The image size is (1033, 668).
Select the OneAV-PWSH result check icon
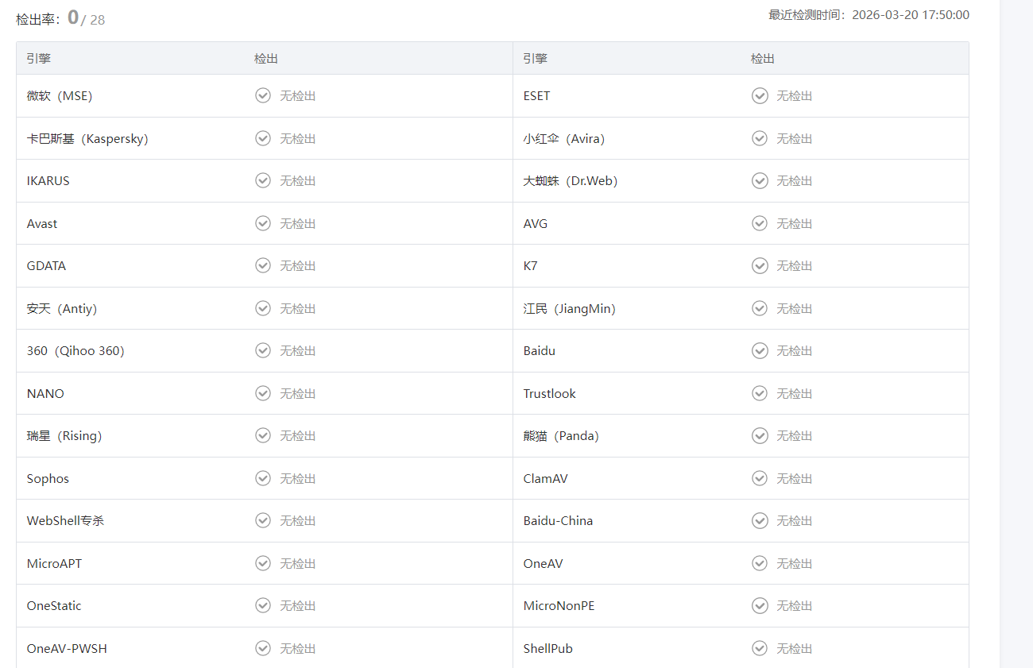point(263,648)
